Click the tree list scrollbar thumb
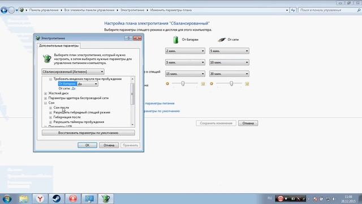This screenshot has width=362, height=204. tap(132, 93)
